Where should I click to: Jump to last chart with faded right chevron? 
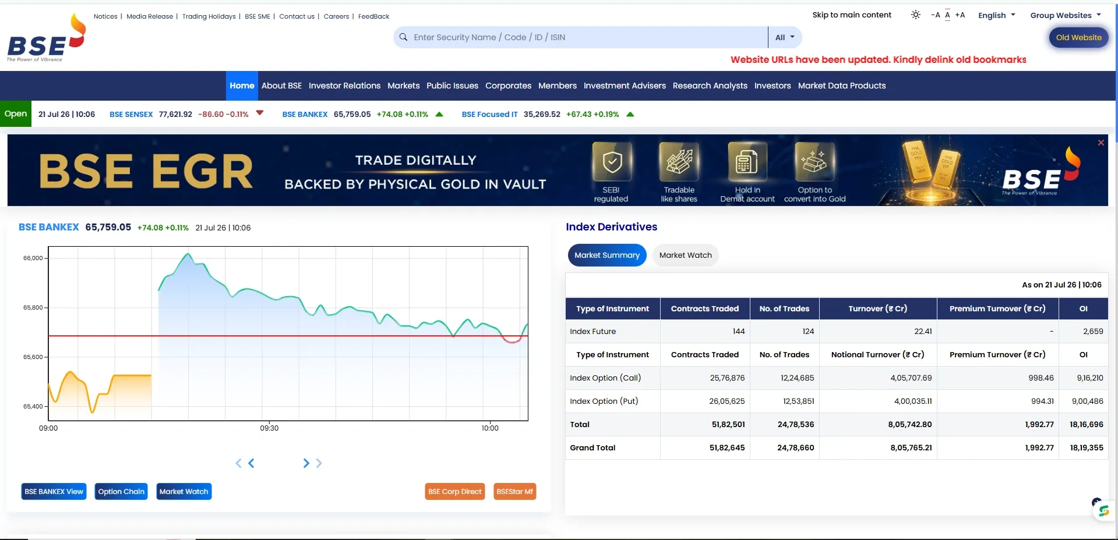(319, 463)
